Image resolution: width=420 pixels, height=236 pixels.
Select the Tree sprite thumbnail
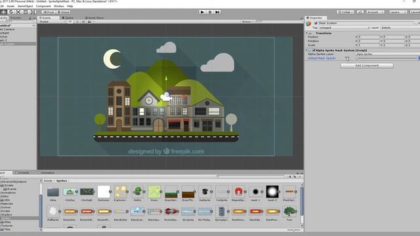289,211
